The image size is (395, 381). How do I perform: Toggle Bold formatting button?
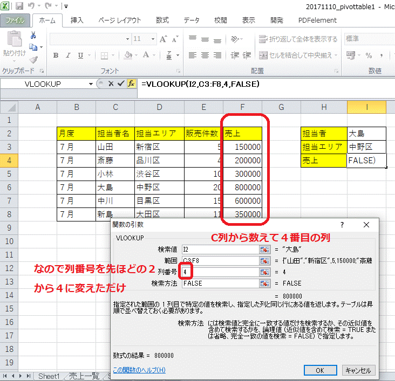click(56, 56)
